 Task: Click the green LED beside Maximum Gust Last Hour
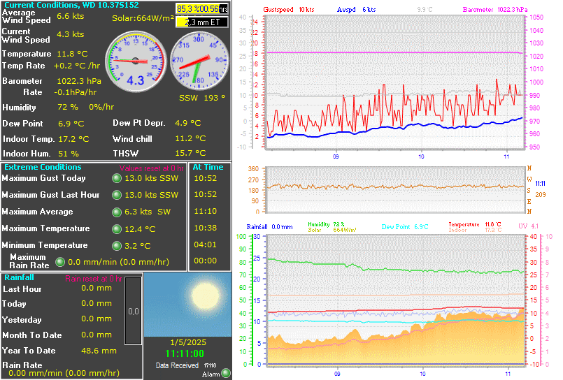click(x=117, y=195)
